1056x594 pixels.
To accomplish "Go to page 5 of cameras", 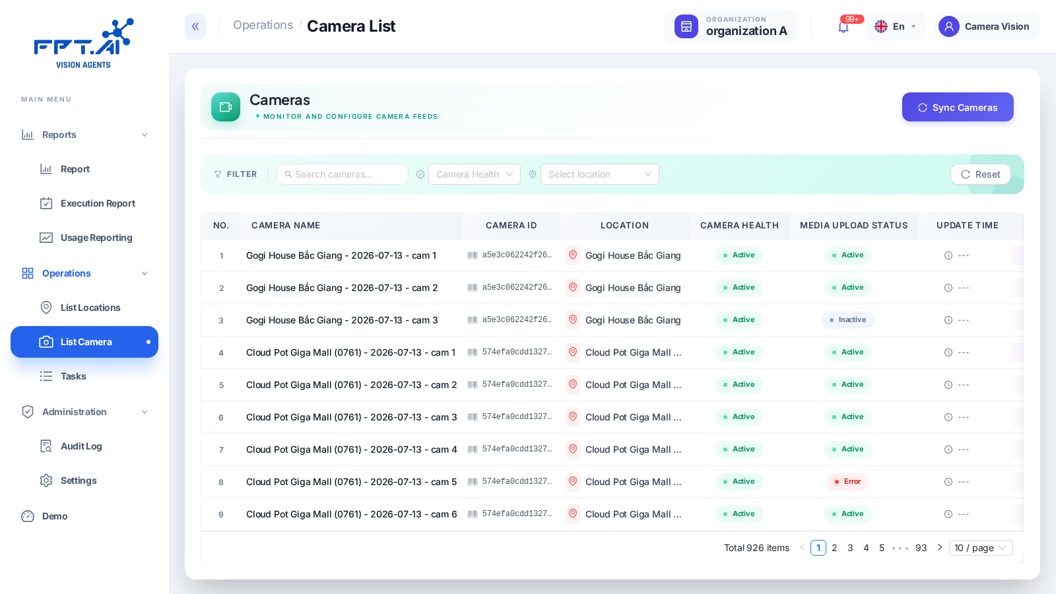I will 882,548.
